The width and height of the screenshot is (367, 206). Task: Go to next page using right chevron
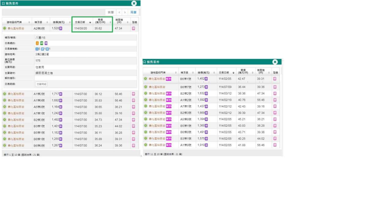(125, 12)
